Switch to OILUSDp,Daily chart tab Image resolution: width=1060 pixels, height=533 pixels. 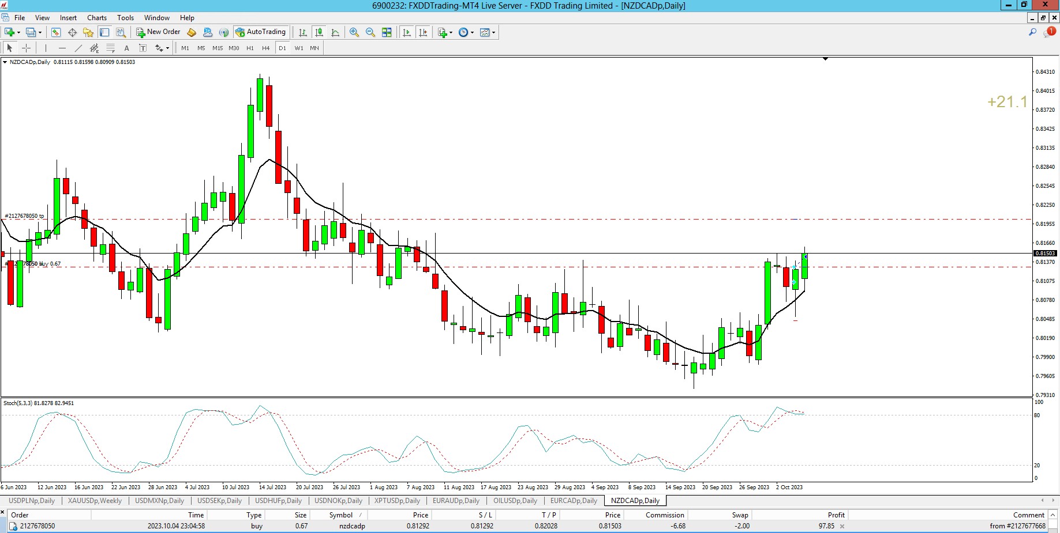(x=515, y=501)
